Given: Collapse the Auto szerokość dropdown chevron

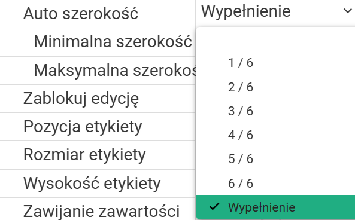Looking at the screenshot, I should [348, 11].
